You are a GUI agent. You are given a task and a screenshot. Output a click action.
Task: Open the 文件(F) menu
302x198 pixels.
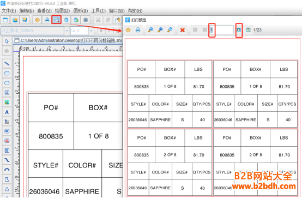[x=9, y=11]
